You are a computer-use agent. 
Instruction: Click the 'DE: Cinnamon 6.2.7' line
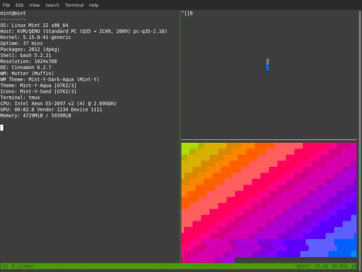click(25, 67)
